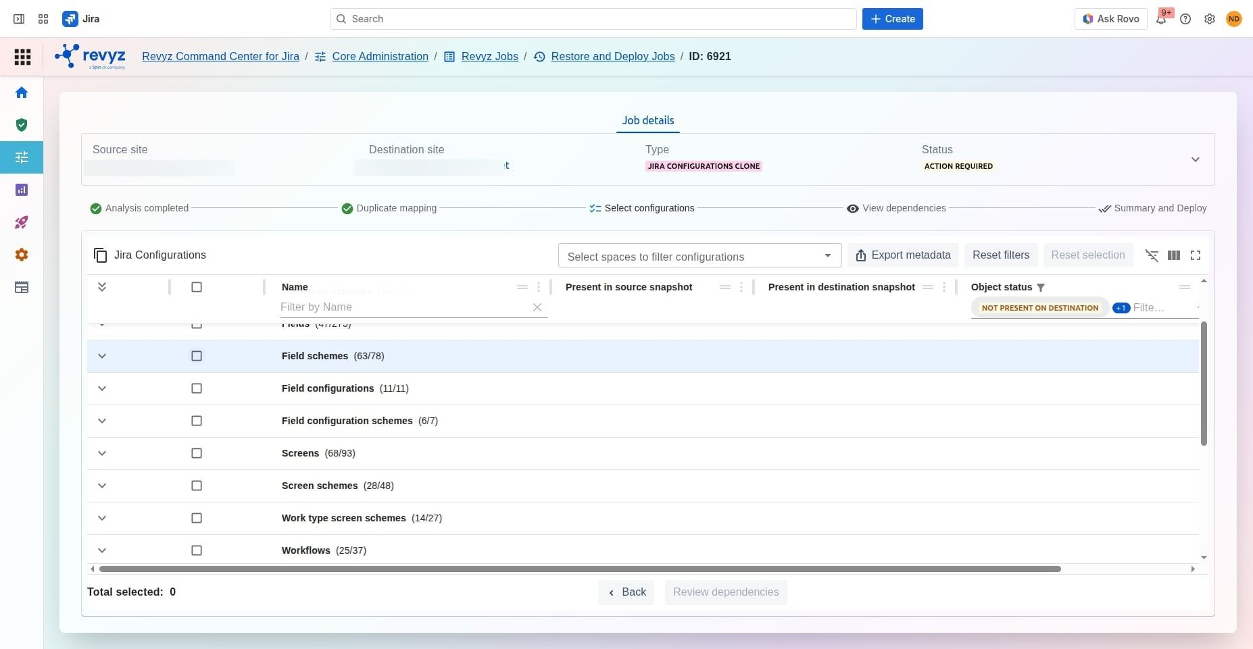
Task: Open the Revyz apps grid menu
Action: click(22, 57)
